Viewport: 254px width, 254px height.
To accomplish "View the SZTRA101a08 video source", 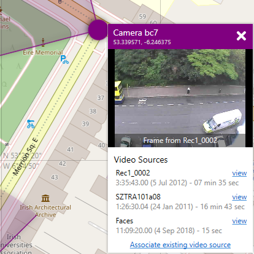I will [x=239, y=197].
